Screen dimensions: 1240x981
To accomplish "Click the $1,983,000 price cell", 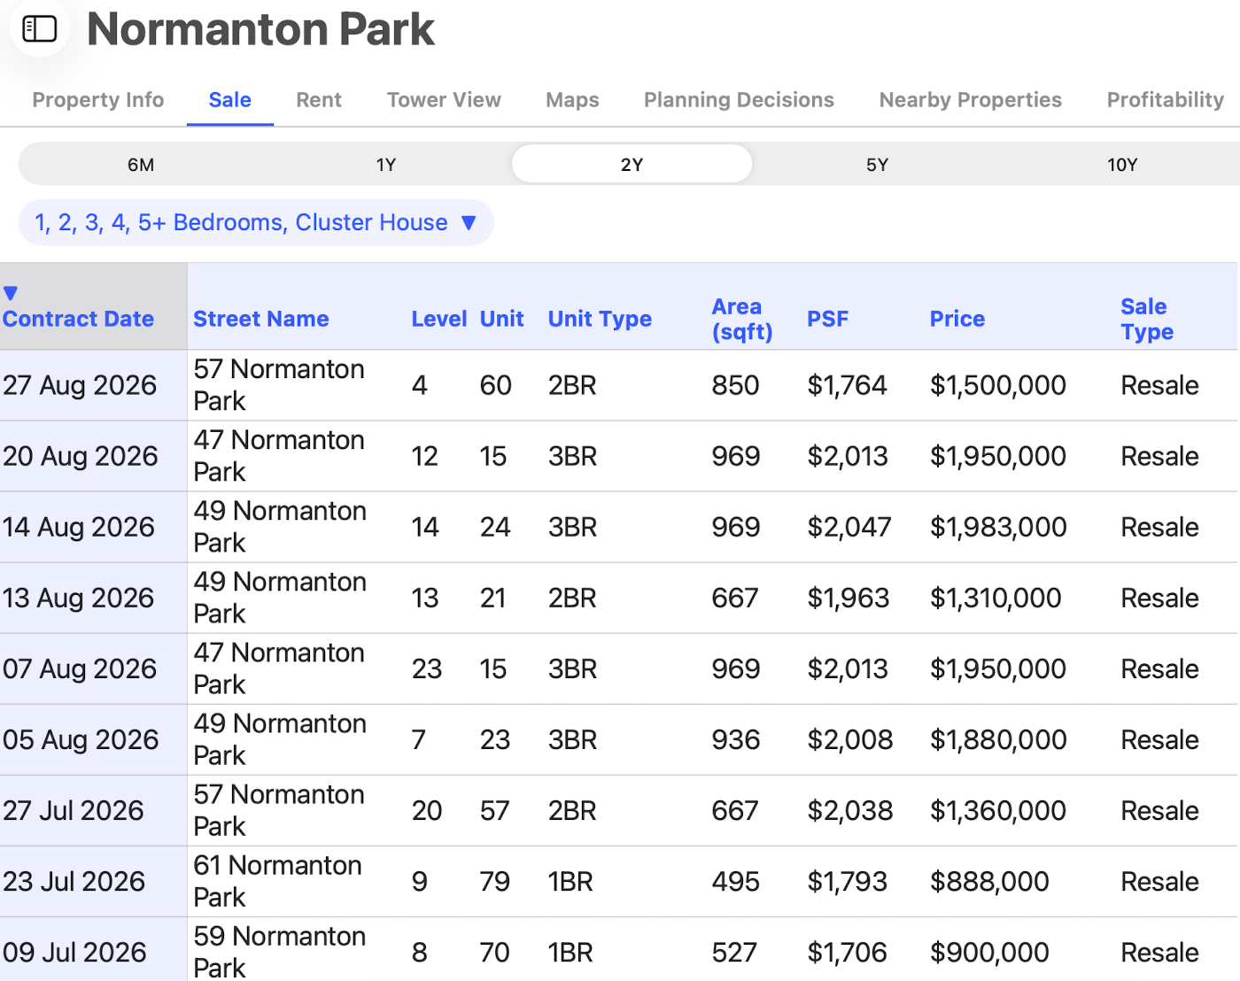I will [x=998, y=527].
